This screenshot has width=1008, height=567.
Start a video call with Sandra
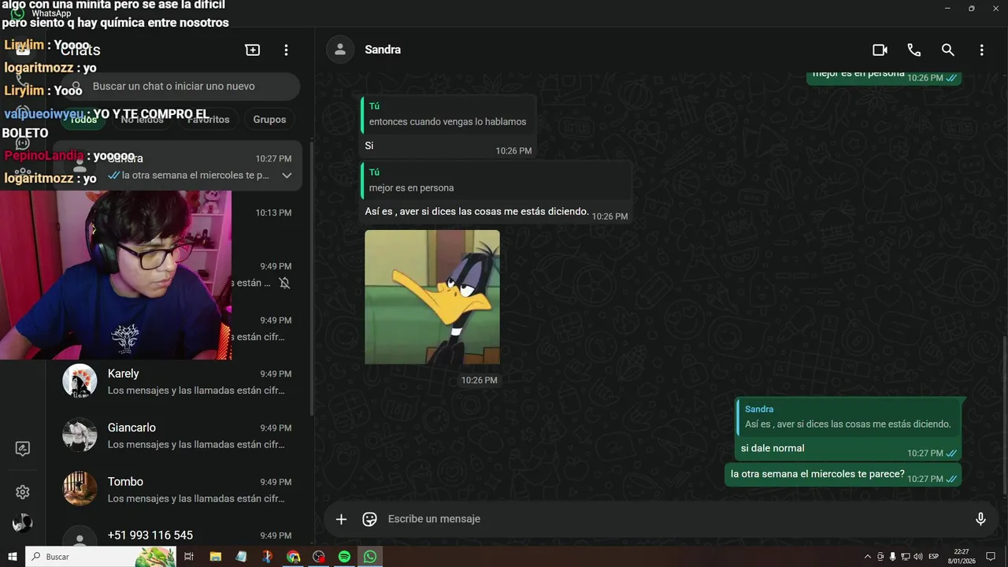click(x=880, y=50)
